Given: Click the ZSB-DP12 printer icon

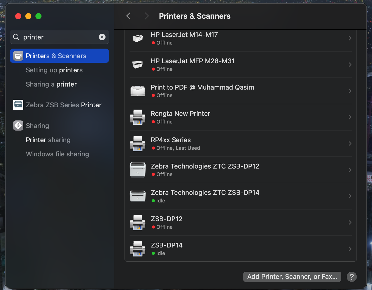Looking at the screenshot, I should (138, 222).
